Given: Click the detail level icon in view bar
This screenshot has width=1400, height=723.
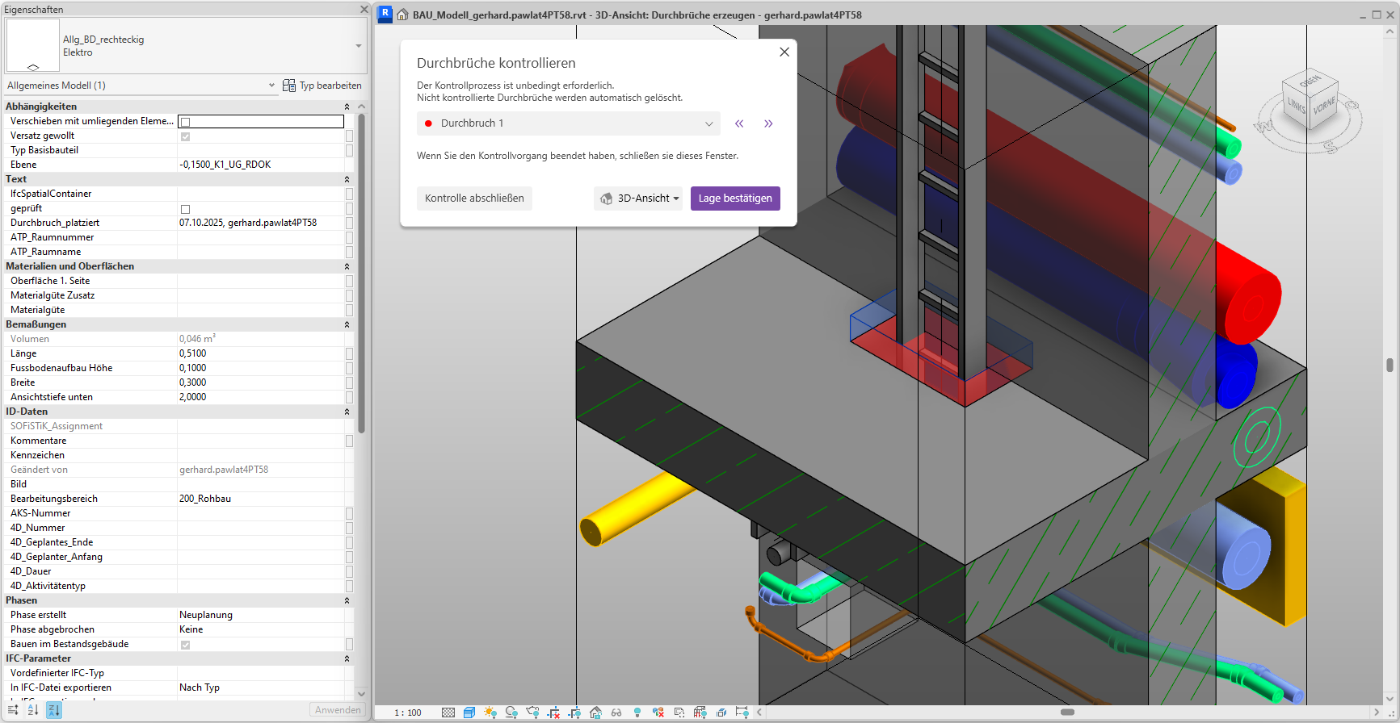Looking at the screenshot, I should click(448, 713).
